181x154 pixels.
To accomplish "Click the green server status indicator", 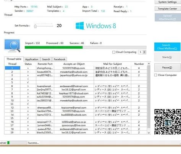I will pyautogui.click(x=8, y=143).
